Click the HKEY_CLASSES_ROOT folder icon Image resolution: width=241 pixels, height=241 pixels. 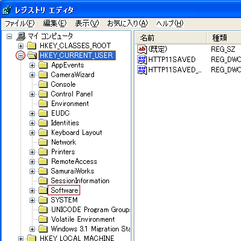32,46
